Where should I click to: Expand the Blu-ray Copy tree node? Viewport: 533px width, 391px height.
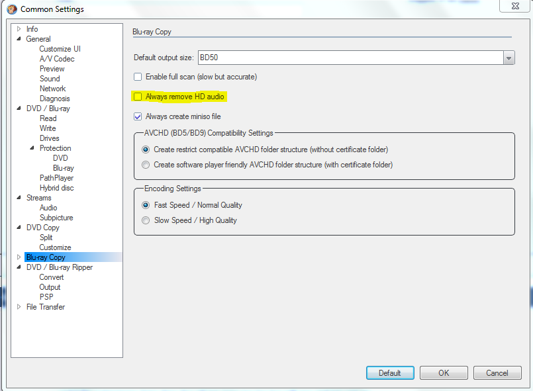click(19, 257)
